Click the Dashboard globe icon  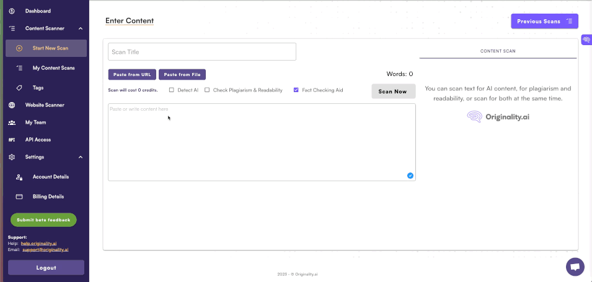click(12, 11)
